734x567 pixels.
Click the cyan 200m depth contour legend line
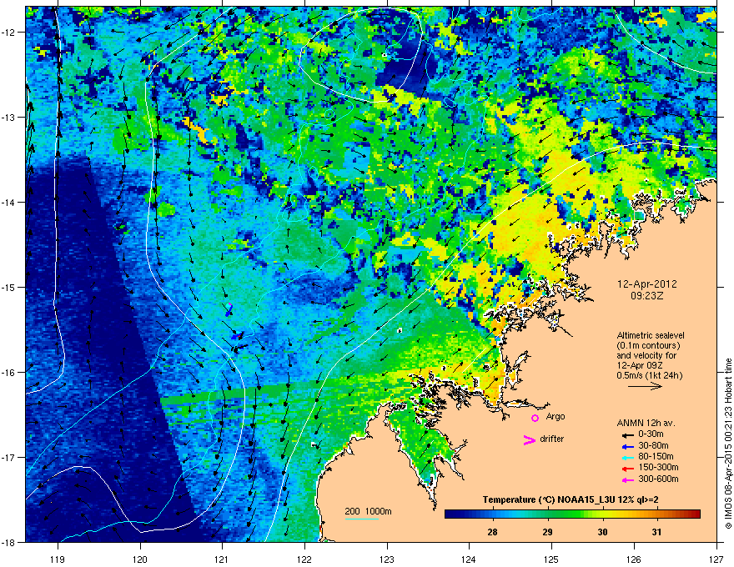click(361, 519)
